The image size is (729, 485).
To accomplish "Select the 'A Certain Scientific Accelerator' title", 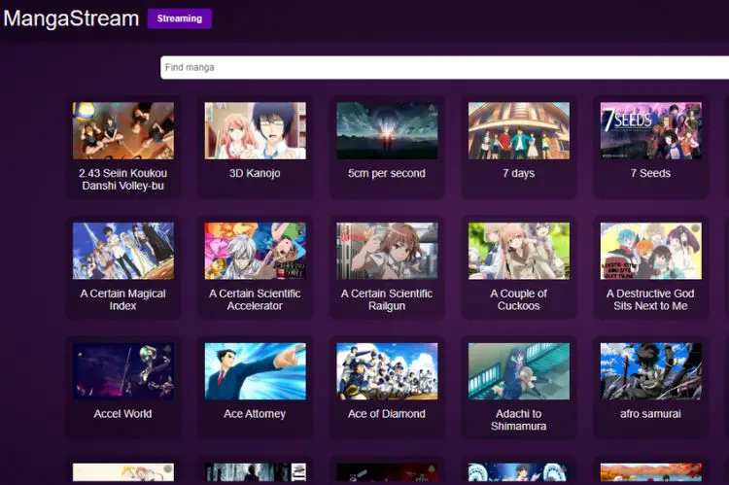I will (255, 300).
